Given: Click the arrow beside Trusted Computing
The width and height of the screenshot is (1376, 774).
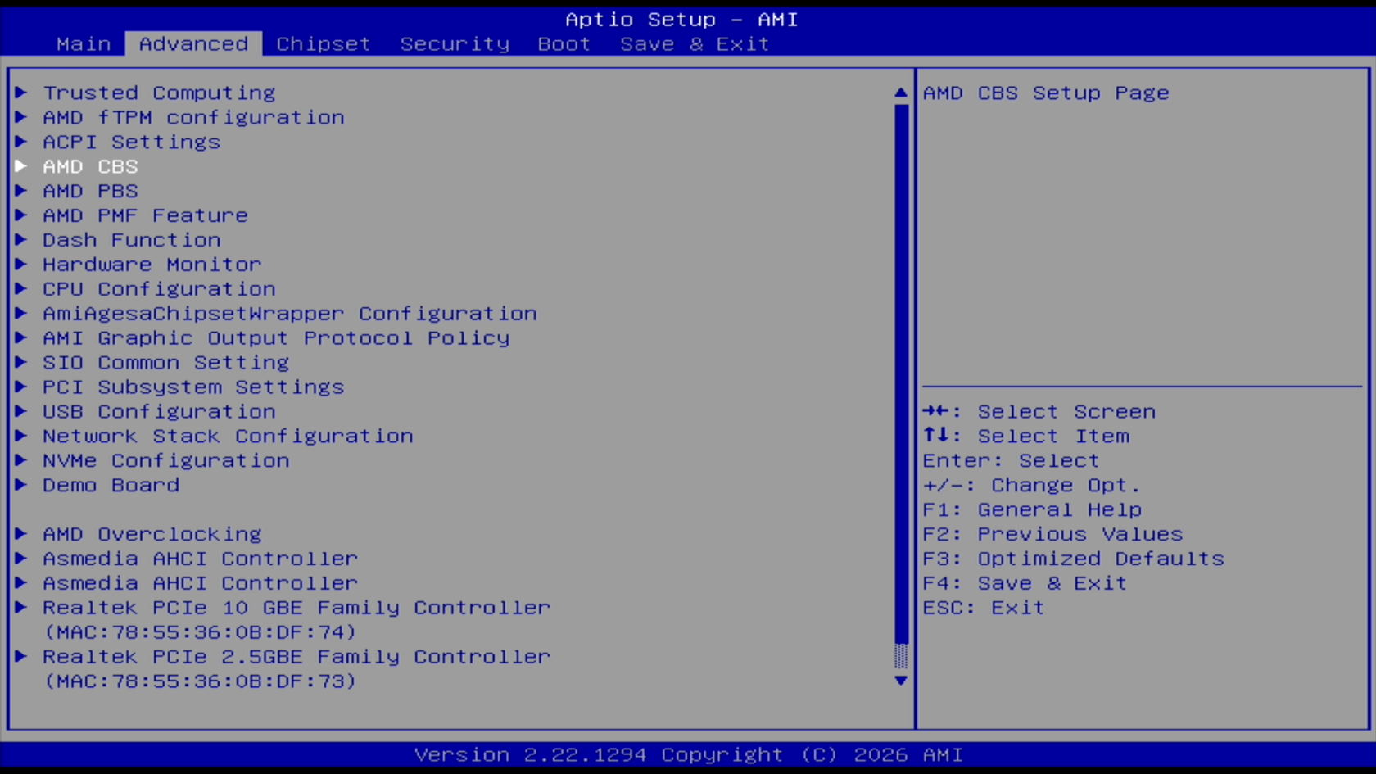Looking at the screenshot, I should (x=21, y=93).
